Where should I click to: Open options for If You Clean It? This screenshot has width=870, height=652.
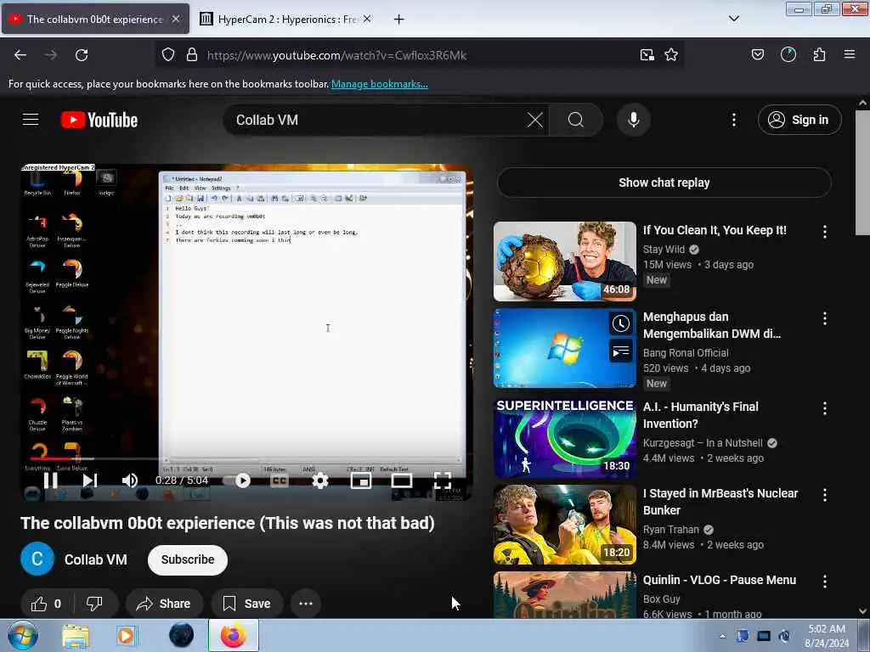(825, 231)
